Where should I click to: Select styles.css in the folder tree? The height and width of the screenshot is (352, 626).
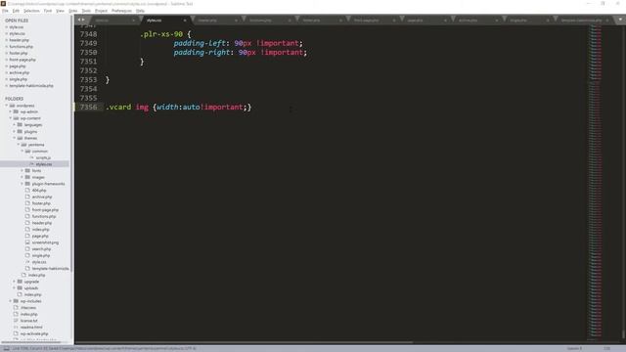(43, 164)
